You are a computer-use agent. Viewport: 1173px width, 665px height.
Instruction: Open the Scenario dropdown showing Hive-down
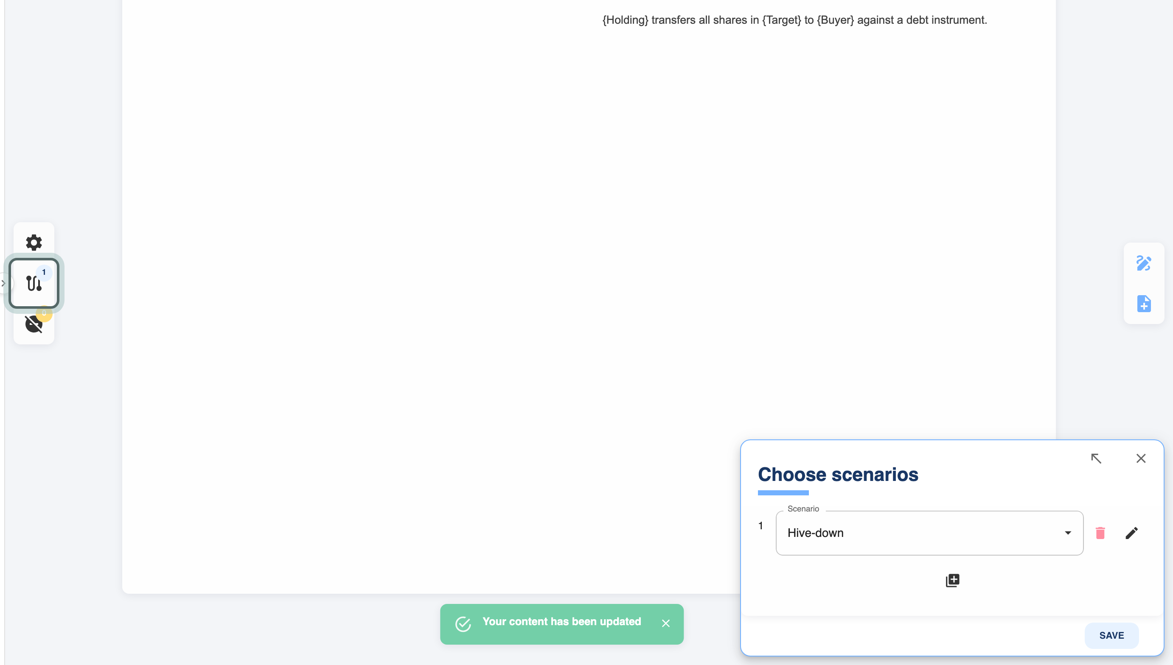coord(929,533)
